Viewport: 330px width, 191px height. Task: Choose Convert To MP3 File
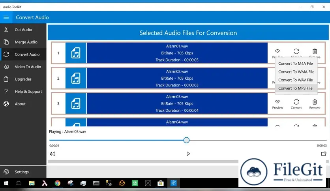(296, 88)
